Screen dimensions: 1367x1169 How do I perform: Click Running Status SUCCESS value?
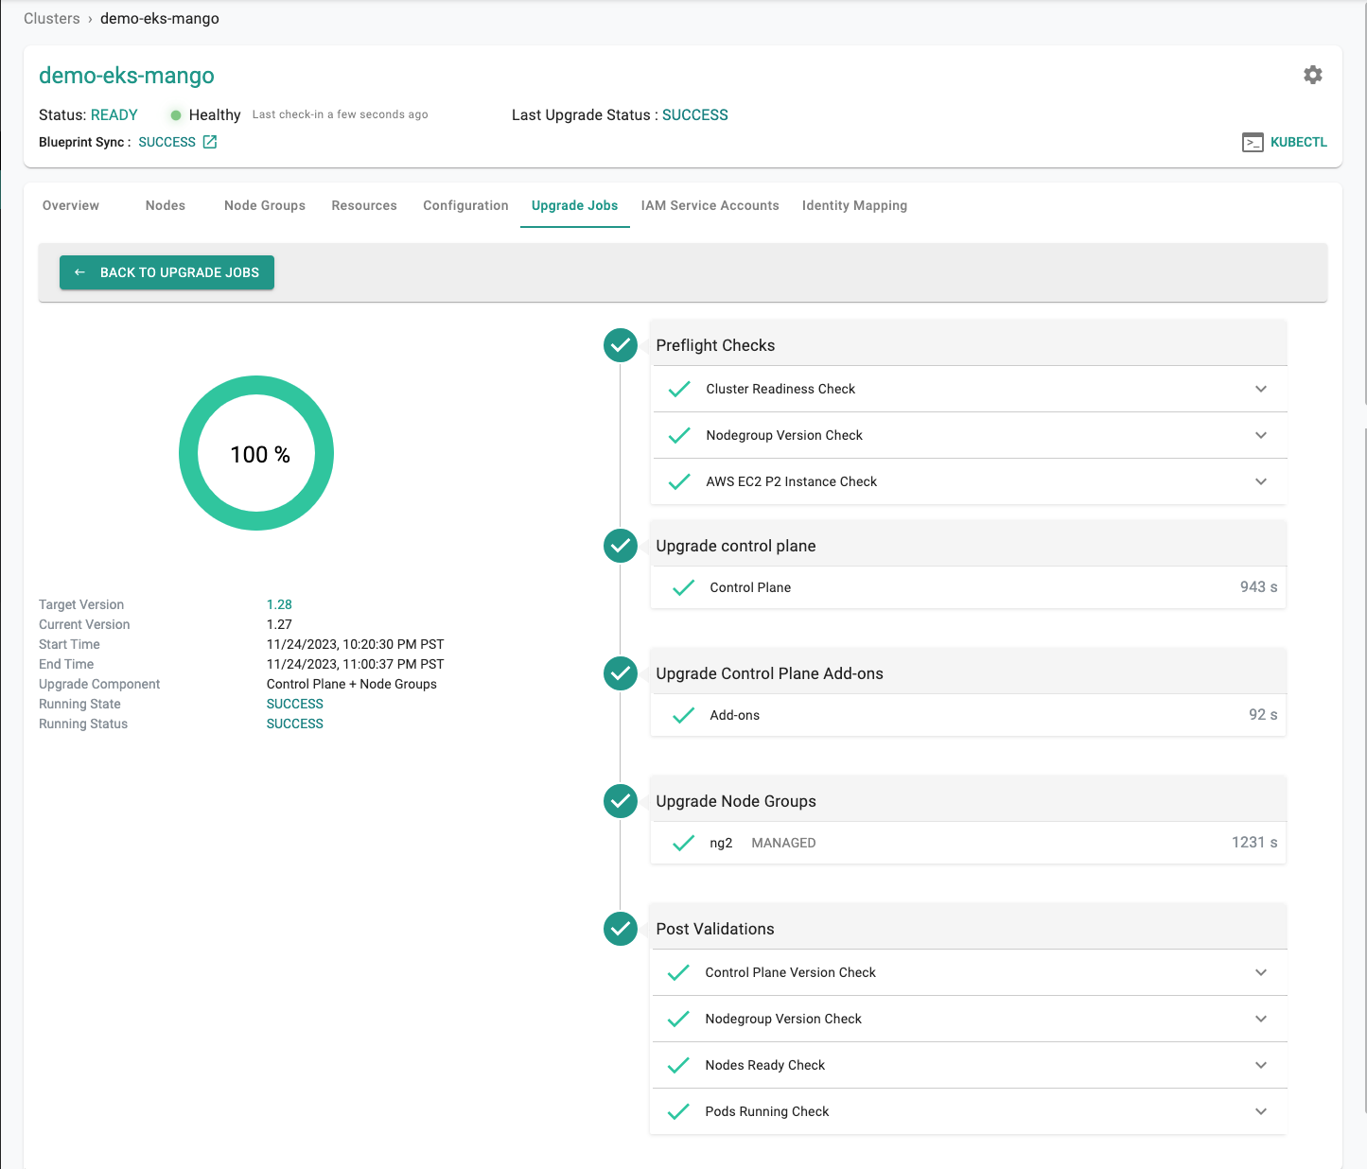(295, 724)
